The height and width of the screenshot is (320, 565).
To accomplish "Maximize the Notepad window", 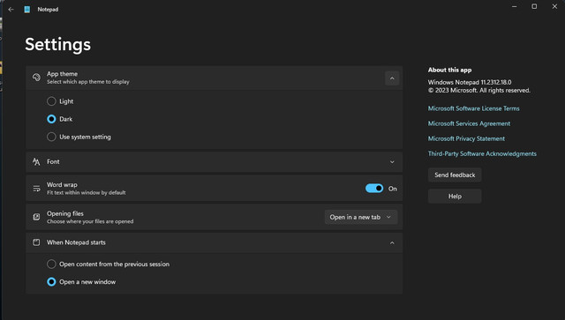I will [x=534, y=6].
